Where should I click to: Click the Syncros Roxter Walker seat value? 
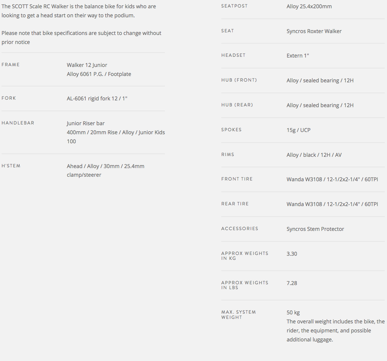coord(314,31)
